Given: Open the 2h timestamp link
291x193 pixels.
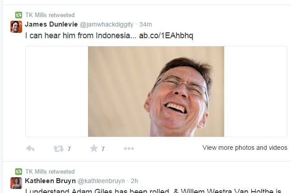Looking at the screenshot, I should [134, 181].
